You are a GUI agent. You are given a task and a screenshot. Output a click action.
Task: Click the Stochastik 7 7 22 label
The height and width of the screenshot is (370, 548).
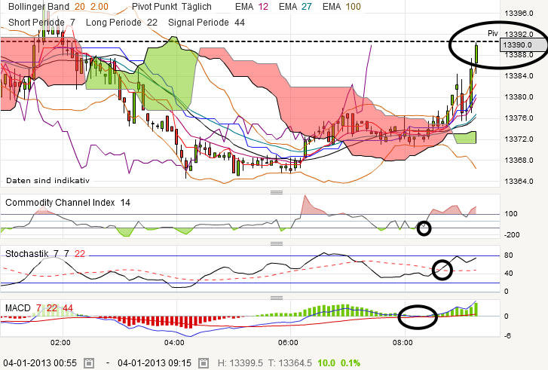pyautogui.click(x=45, y=253)
